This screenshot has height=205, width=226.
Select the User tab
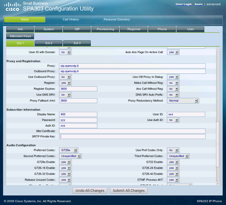pyautogui.click(x=190, y=29)
